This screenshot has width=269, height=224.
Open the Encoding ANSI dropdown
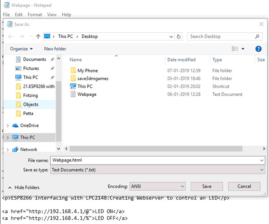click(x=157, y=186)
